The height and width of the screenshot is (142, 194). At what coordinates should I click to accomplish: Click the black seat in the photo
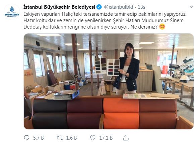(50, 114)
